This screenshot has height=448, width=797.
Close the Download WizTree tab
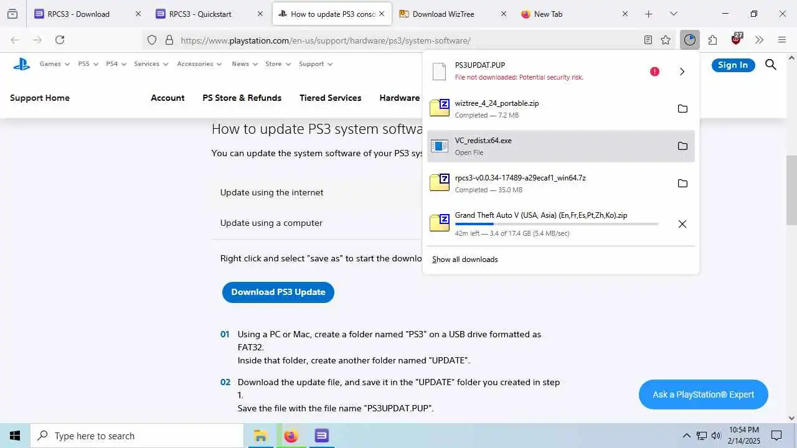503,14
